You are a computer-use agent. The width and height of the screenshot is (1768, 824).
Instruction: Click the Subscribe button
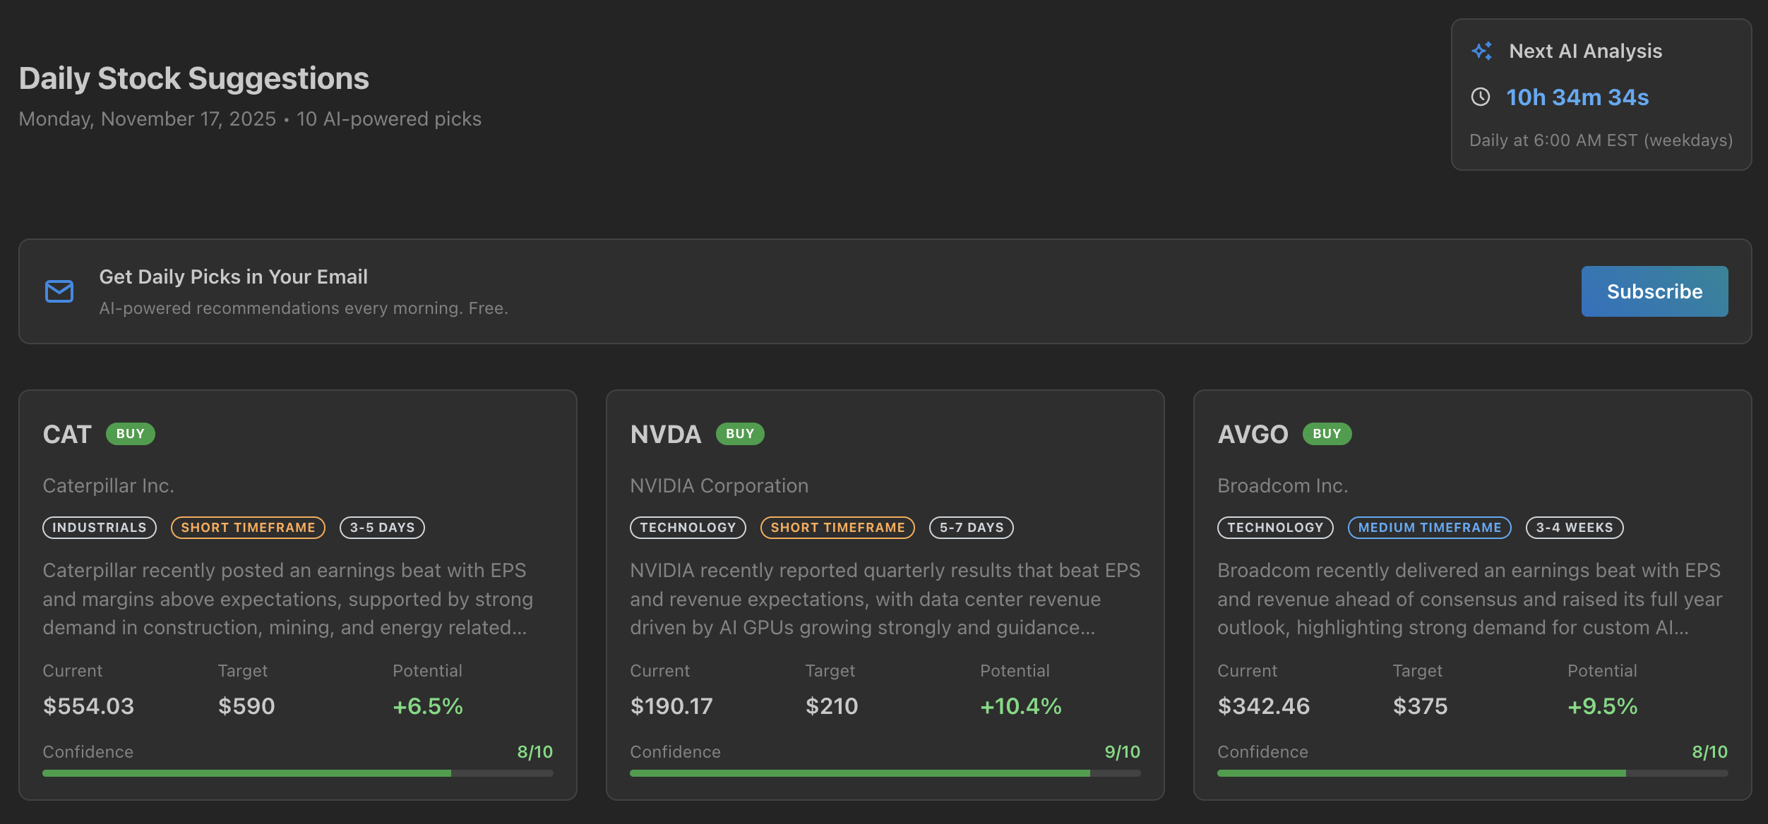[1654, 291]
